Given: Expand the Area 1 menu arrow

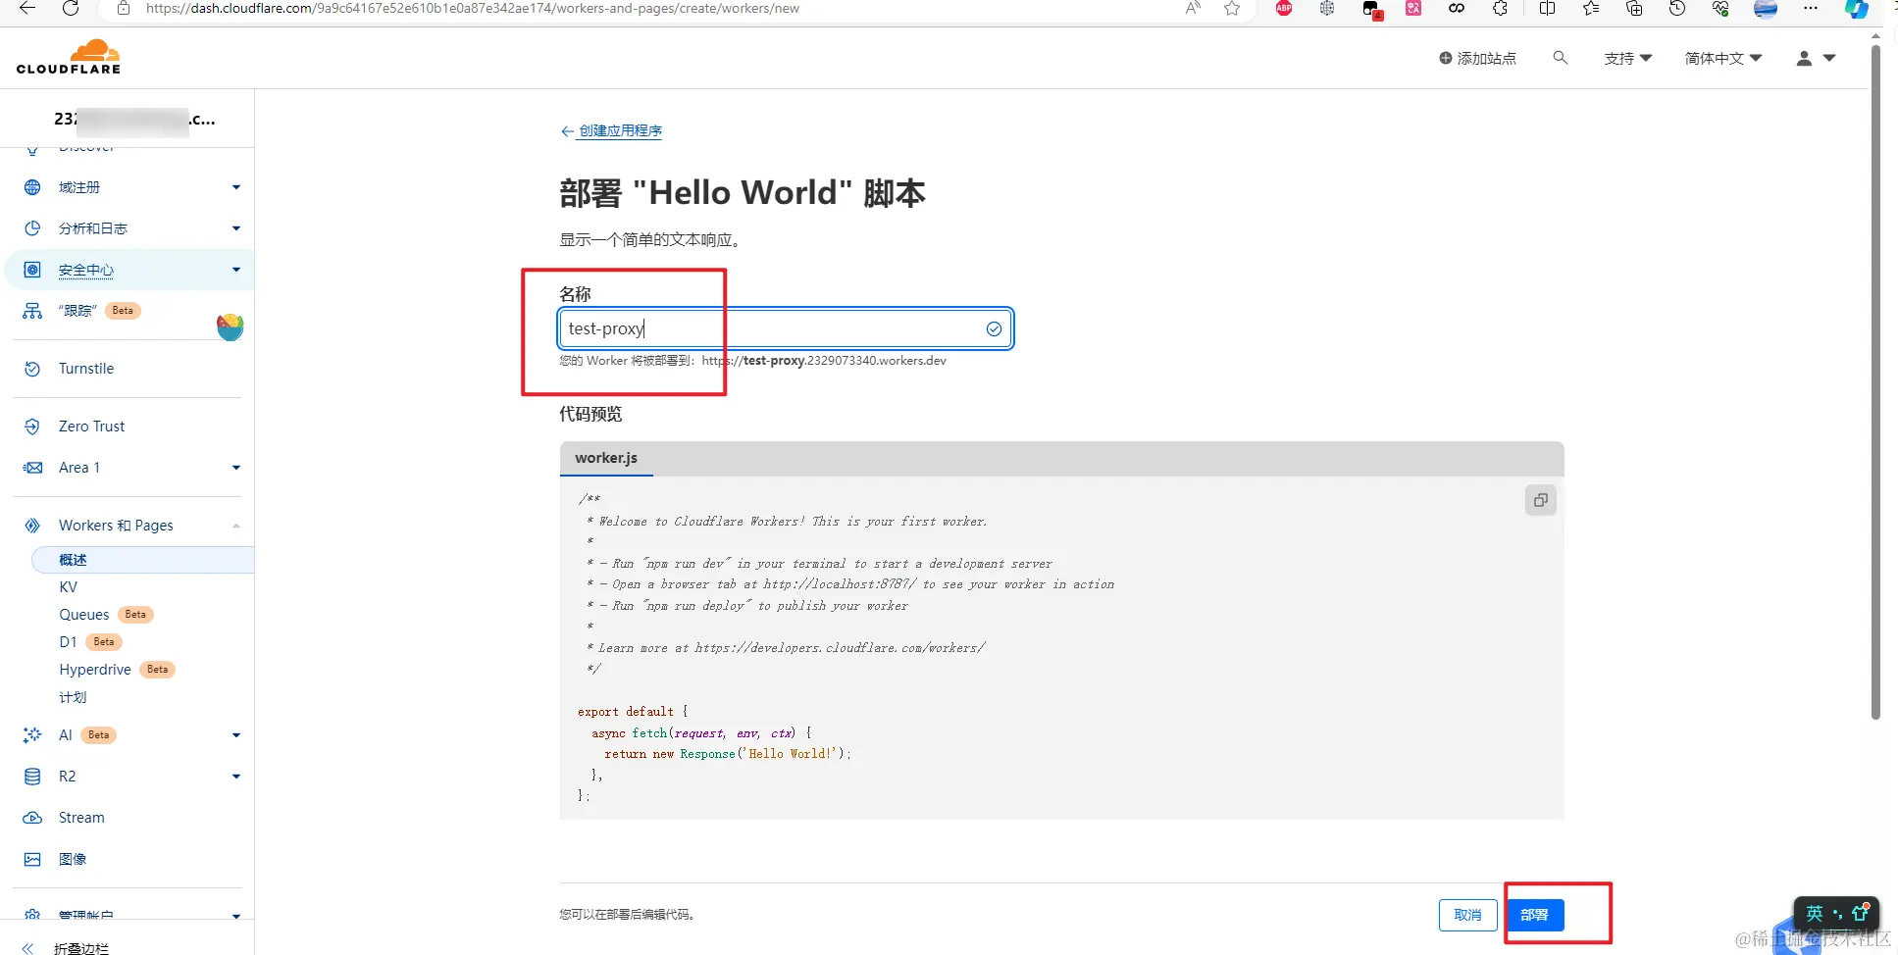Looking at the screenshot, I should 236,468.
